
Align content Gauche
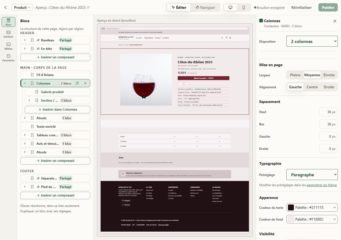point(295,87)
